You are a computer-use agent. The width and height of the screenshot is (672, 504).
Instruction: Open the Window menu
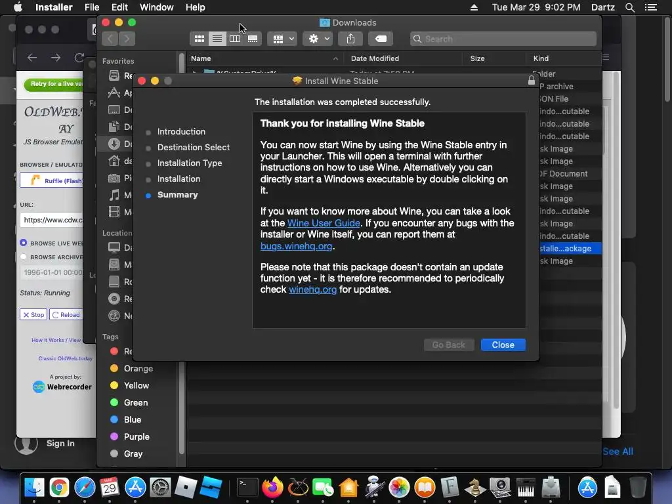[x=156, y=7]
